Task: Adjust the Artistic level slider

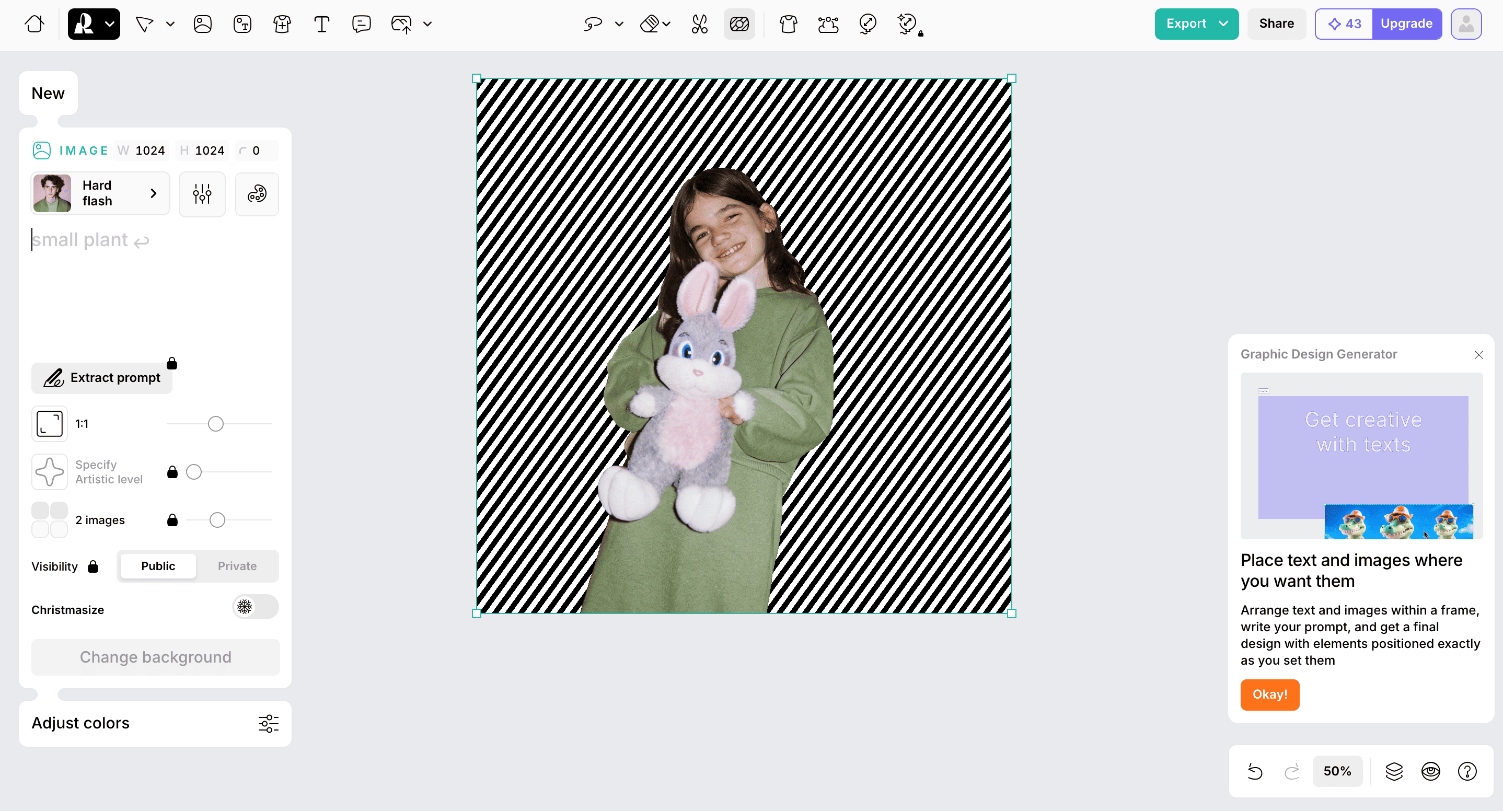Action: (x=194, y=472)
